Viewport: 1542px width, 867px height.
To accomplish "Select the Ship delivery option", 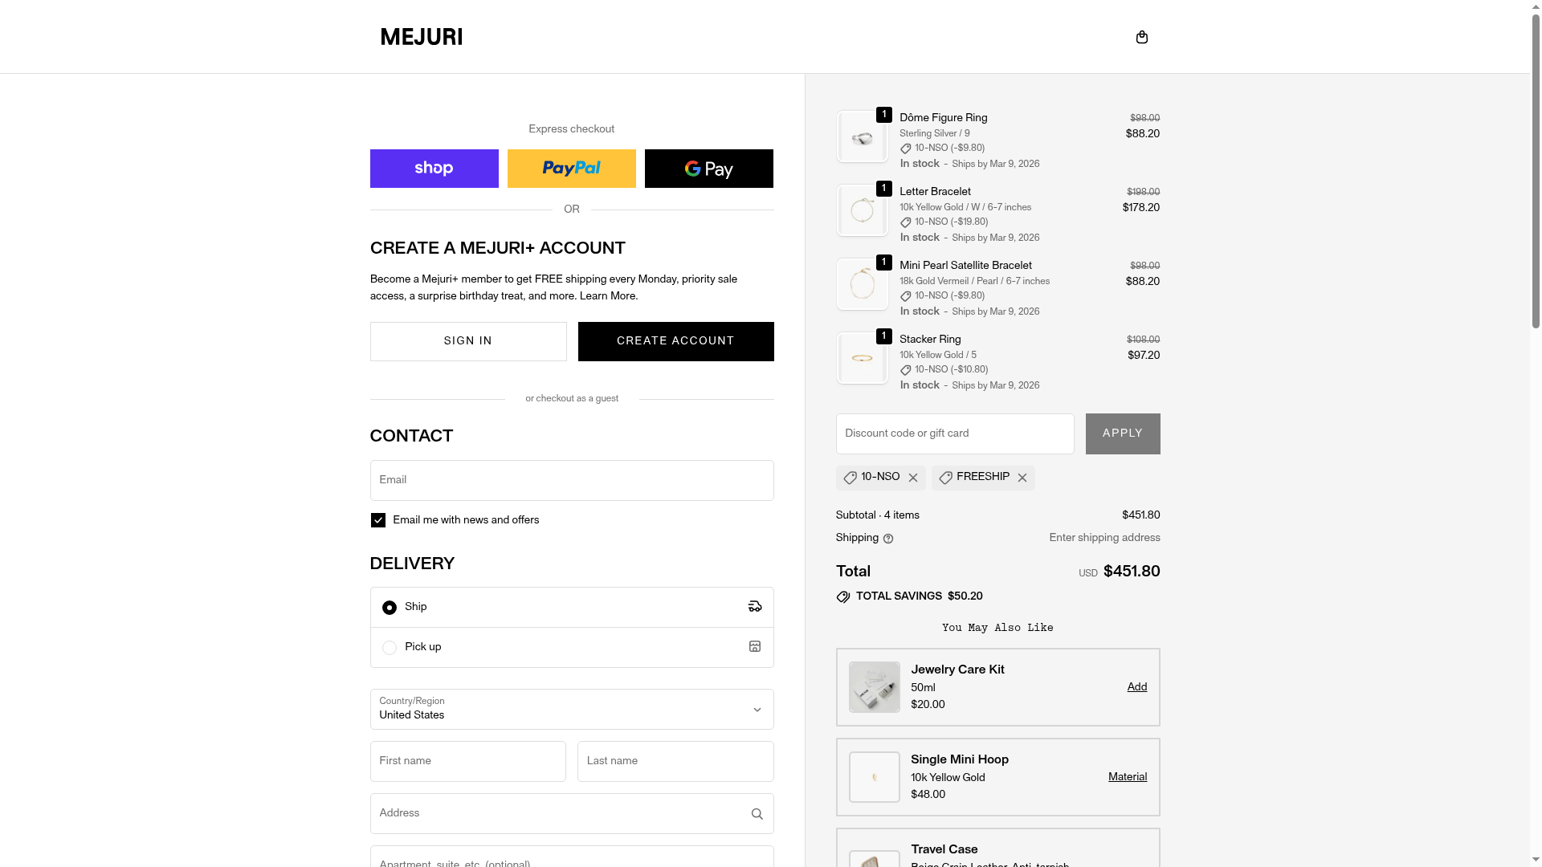I will tap(390, 608).
